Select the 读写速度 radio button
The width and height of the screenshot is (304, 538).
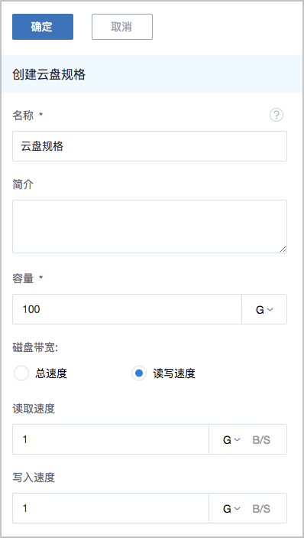[139, 373]
